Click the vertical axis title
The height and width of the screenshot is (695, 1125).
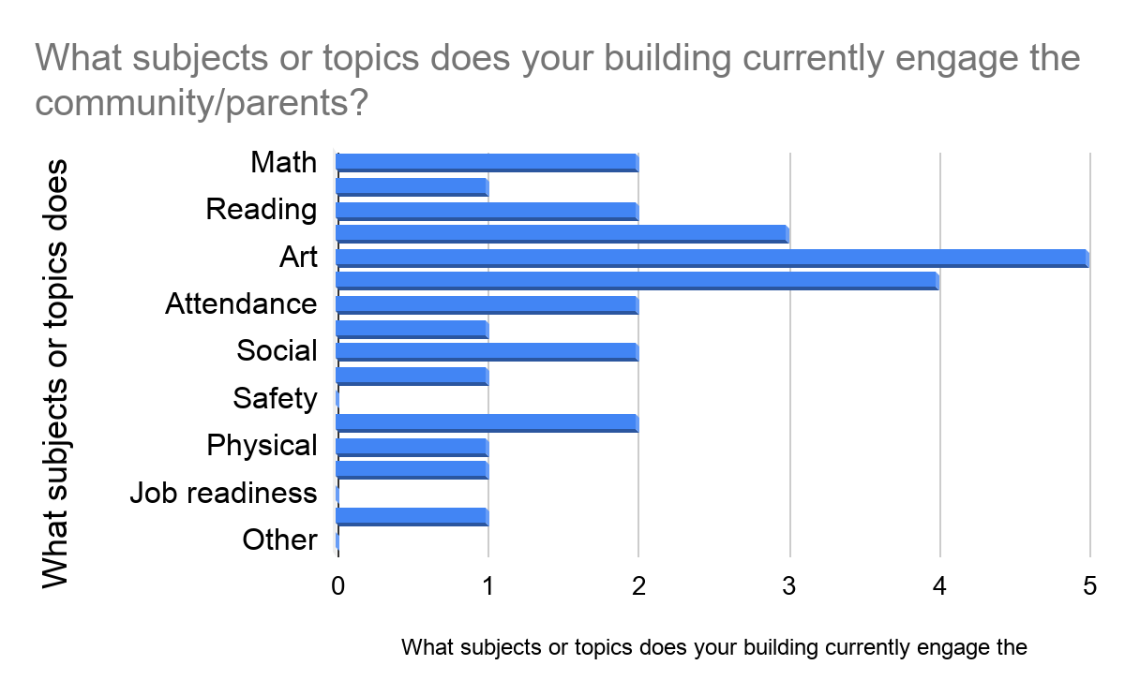coord(55,373)
